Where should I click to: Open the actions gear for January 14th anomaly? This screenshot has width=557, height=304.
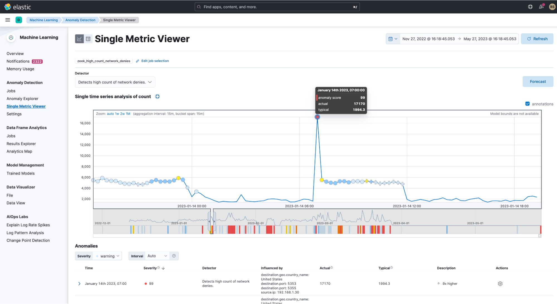(x=500, y=284)
